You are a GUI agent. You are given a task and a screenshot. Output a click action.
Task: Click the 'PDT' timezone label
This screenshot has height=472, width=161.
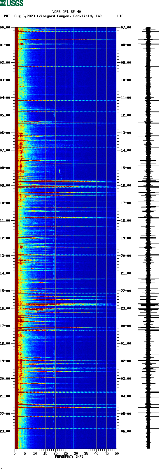(7, 16)
